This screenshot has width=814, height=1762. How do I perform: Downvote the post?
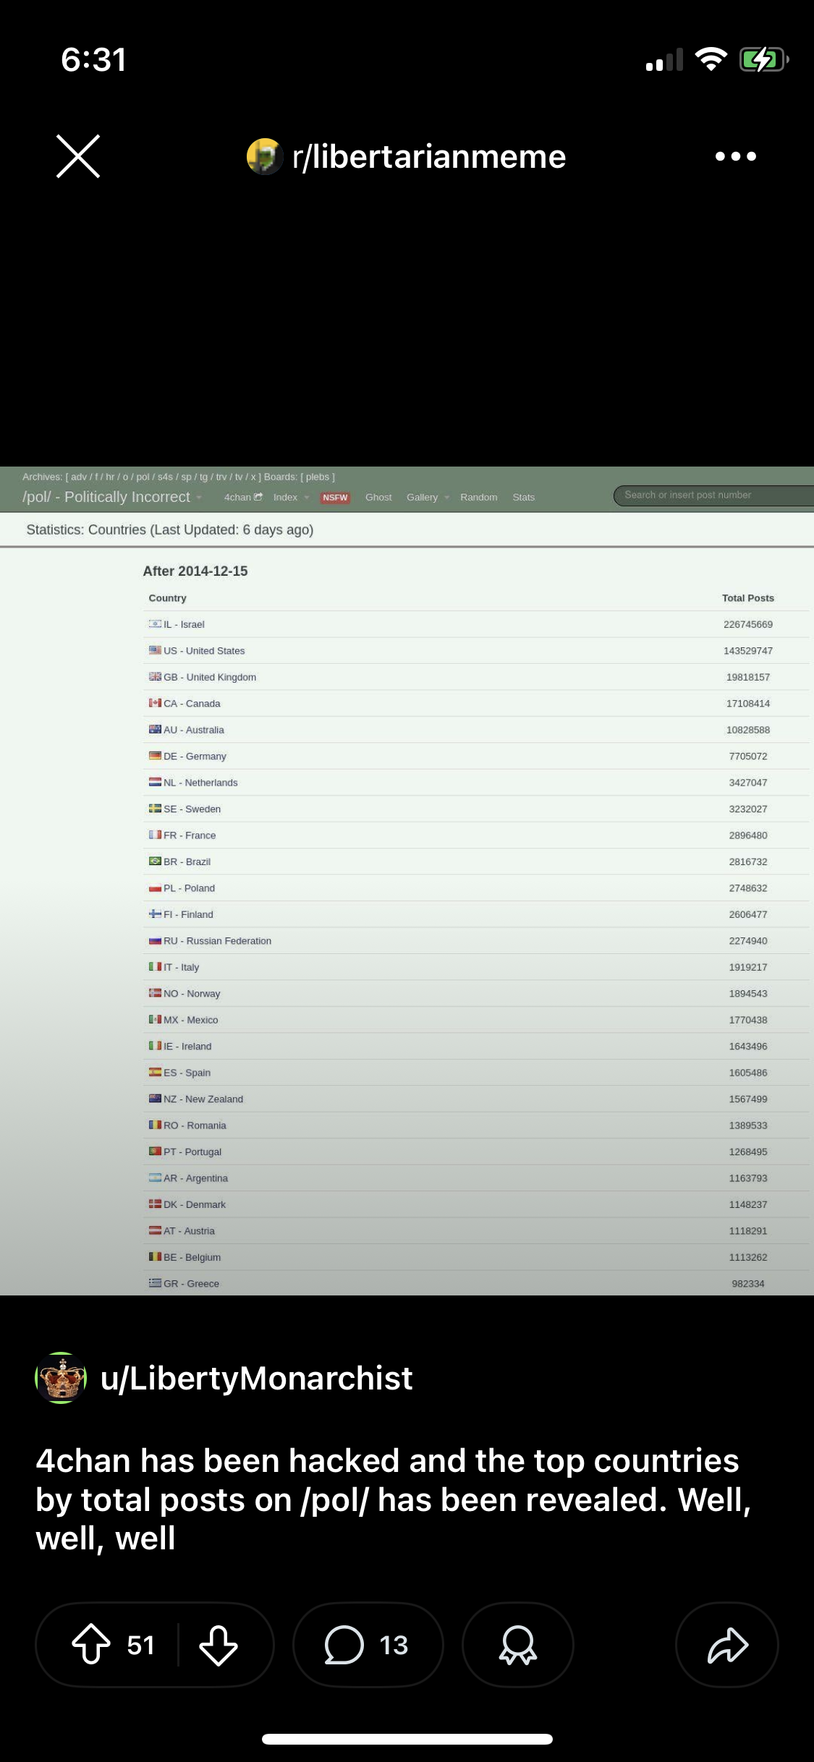(219, 1645)
